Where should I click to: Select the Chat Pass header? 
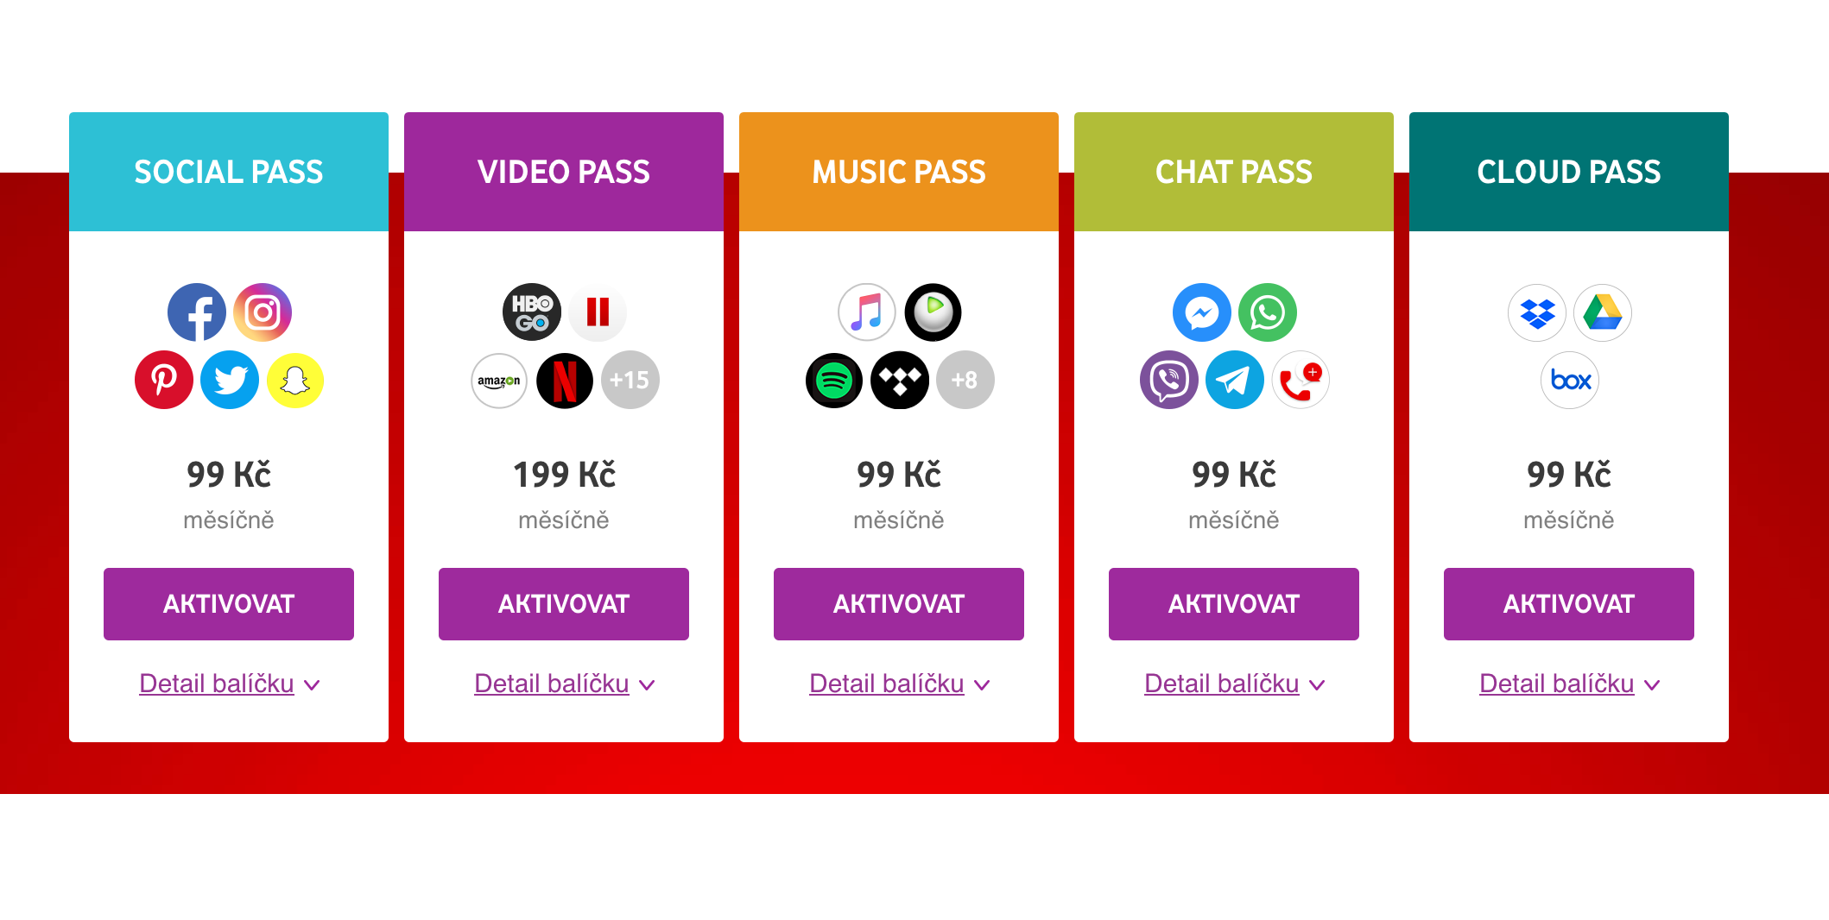1233,172
